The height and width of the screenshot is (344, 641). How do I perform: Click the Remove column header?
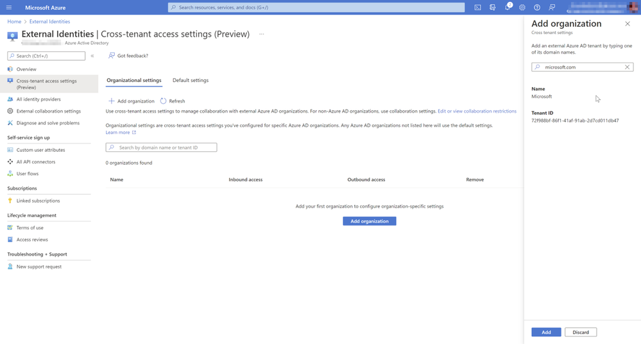point(475,179)
